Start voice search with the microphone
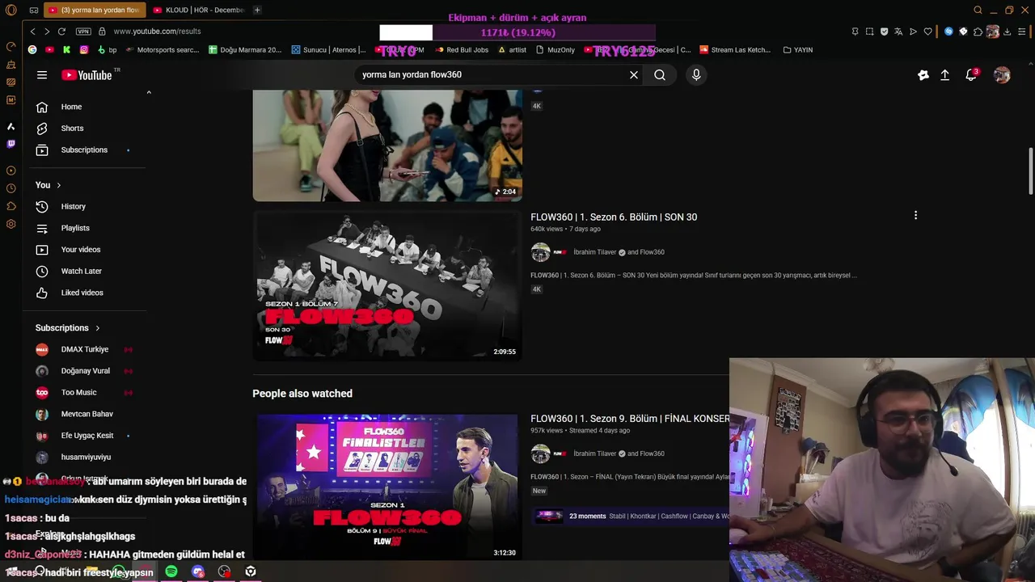Viewport: 1035px width, 582px height. (x=696, y=75)
